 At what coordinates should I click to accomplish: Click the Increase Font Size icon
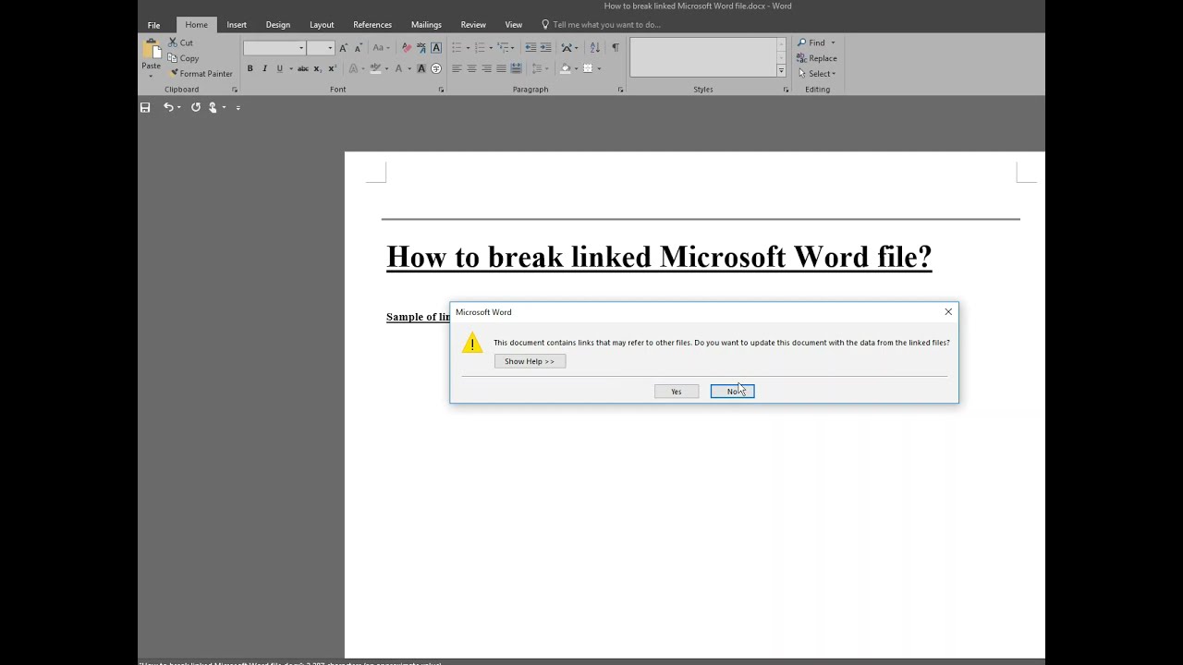[x=343, y=47]
